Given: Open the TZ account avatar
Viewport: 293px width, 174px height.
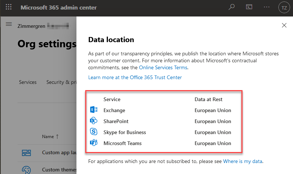Looking at the screenshot, I should 283,7.
